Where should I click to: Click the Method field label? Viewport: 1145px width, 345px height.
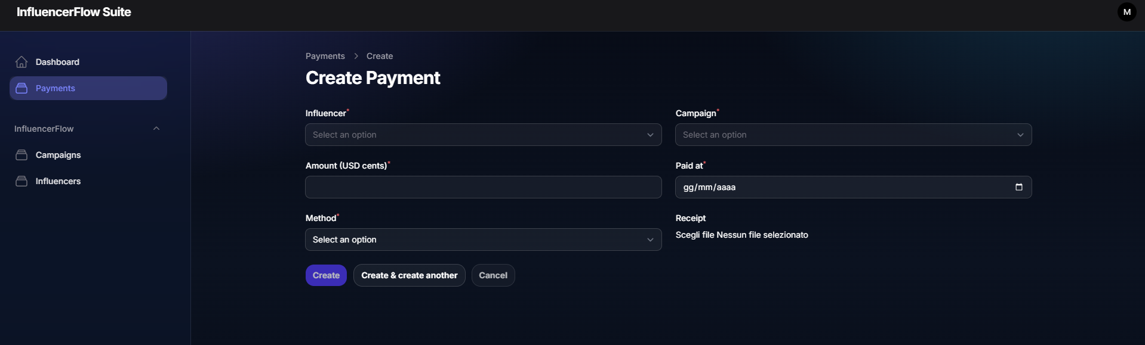click(321, 218)
